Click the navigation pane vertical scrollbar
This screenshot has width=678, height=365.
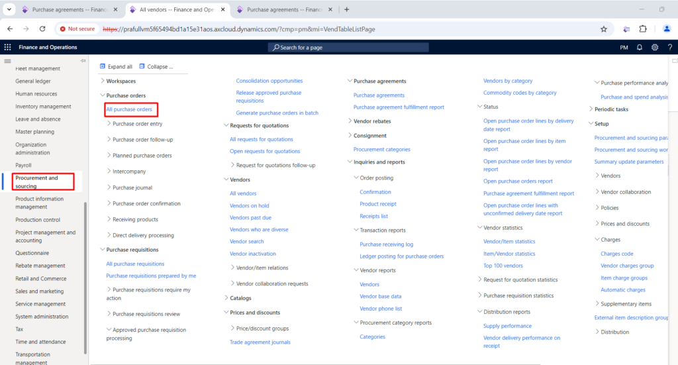[85, 278]
